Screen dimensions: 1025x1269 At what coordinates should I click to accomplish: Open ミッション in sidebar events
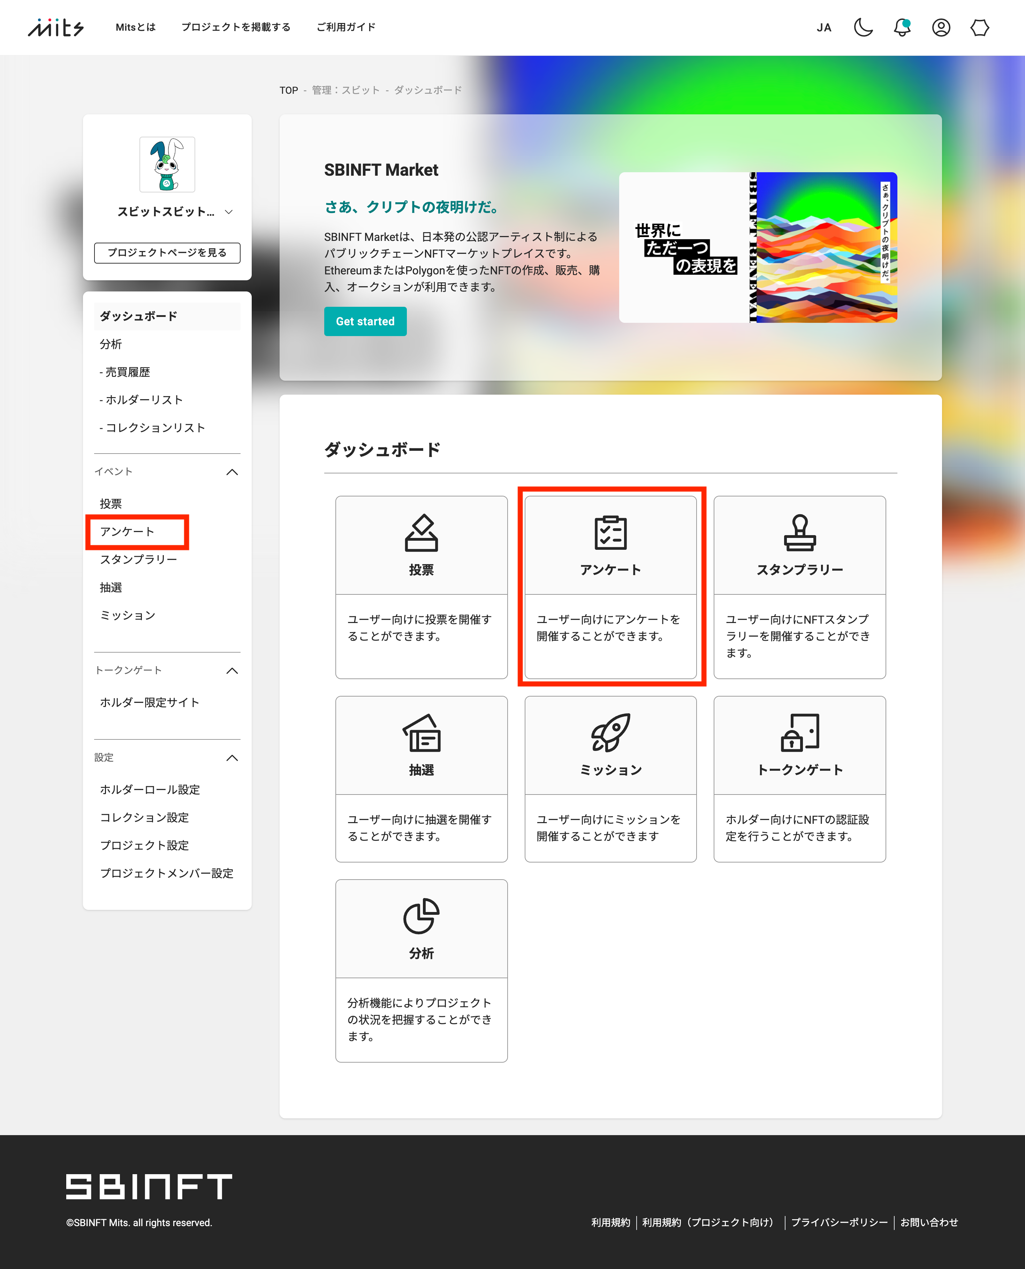pos(128,615)
